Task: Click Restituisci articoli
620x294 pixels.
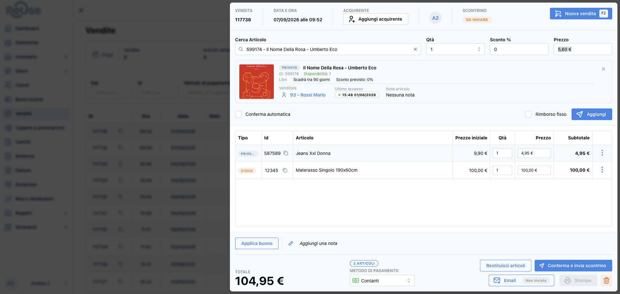Action: click(x=506, y=266)
